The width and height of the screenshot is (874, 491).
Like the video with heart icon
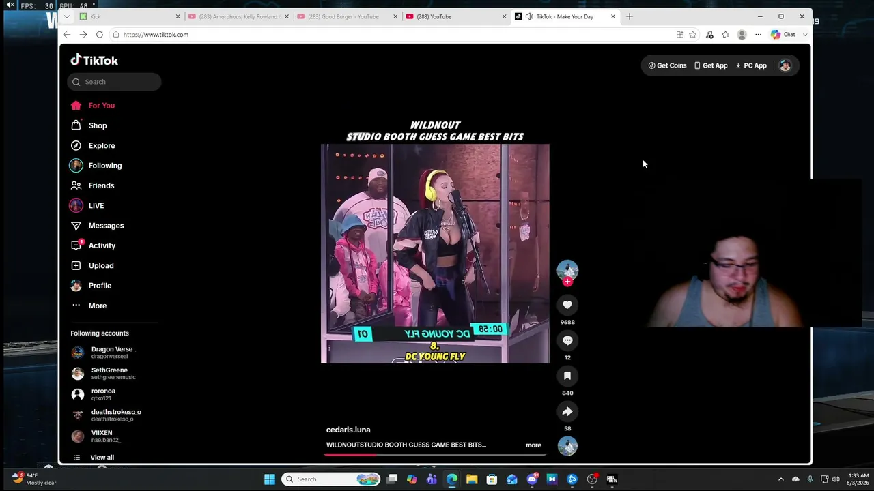click(x=567, y=305)
